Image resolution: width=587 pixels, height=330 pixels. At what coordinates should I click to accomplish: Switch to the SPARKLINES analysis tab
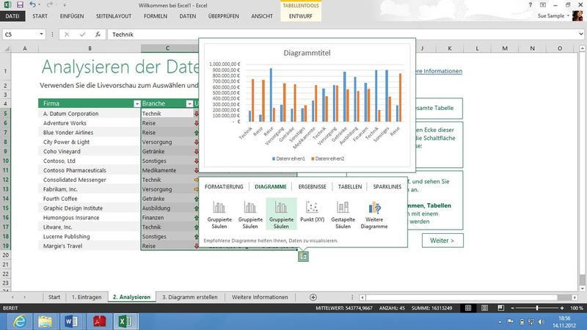(x=387, y=186)
